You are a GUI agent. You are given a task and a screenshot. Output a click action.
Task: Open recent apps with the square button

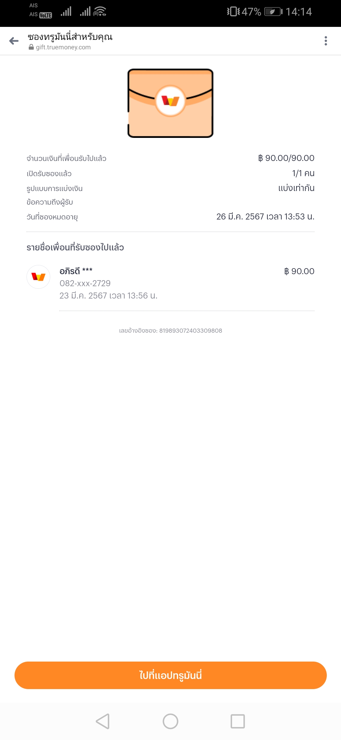click(x=237, y=721)
